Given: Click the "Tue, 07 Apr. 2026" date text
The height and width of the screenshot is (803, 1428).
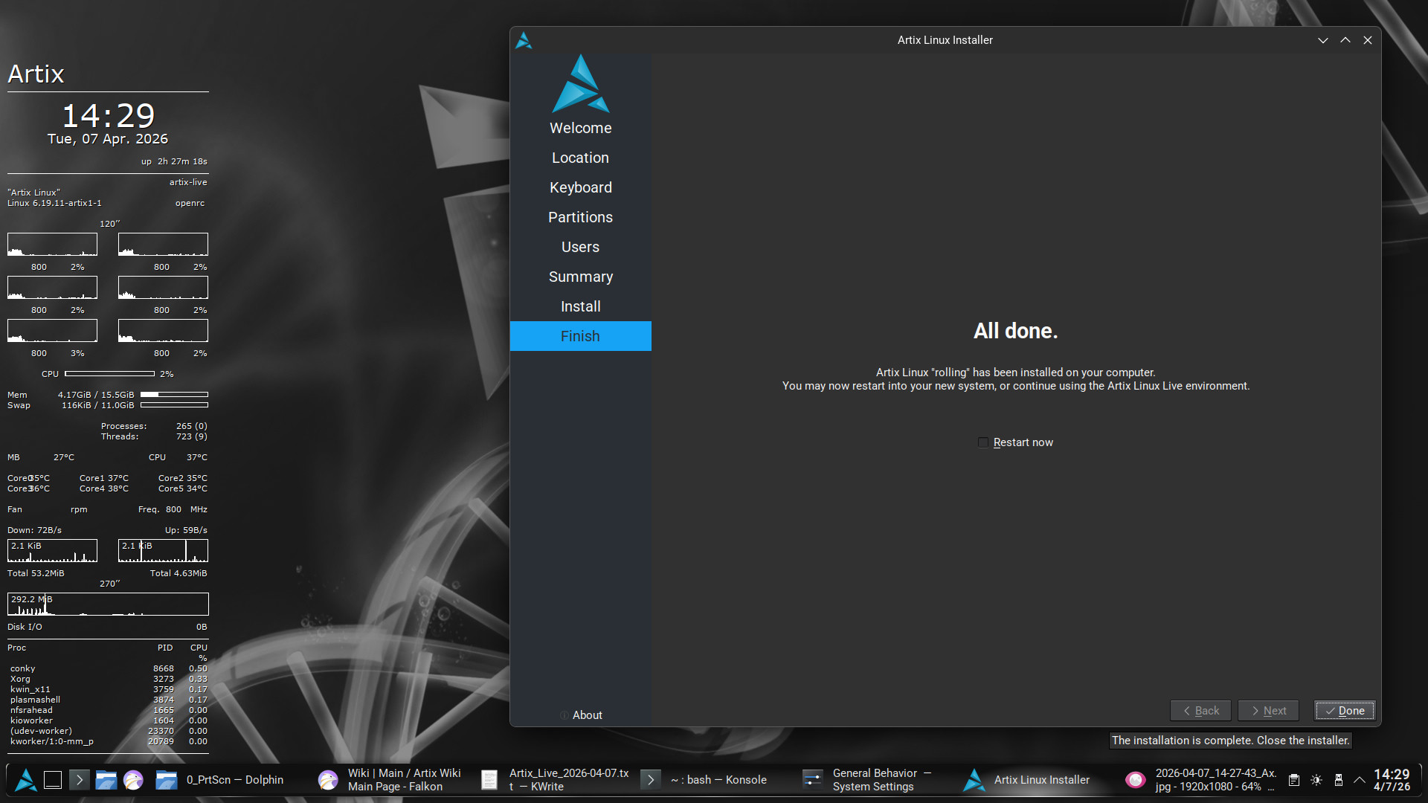Looking at the screenshot, I should click(108, 139).
